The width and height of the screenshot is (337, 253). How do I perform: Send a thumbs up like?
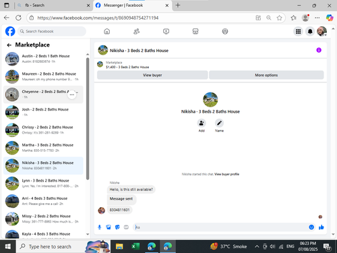(321, 227)
